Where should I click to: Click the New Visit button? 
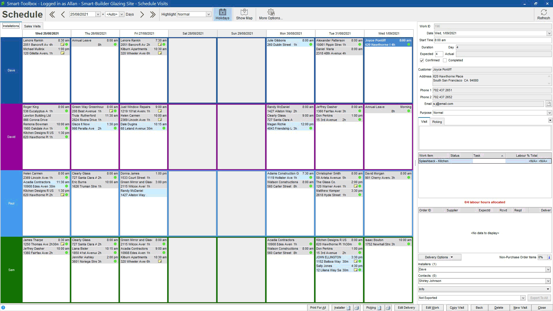pos(520,308)
